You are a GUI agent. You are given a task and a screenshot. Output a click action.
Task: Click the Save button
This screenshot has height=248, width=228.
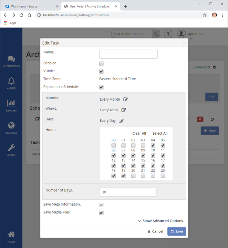[176, 231]
